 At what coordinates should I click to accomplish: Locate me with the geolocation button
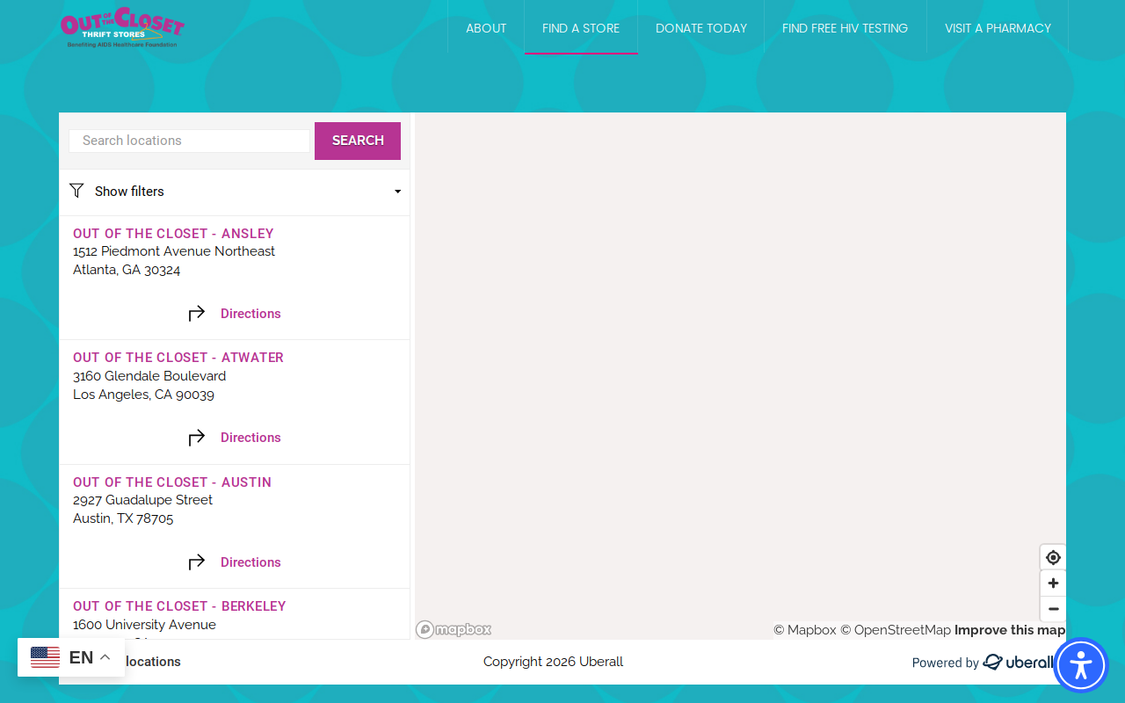(1053, 557)
